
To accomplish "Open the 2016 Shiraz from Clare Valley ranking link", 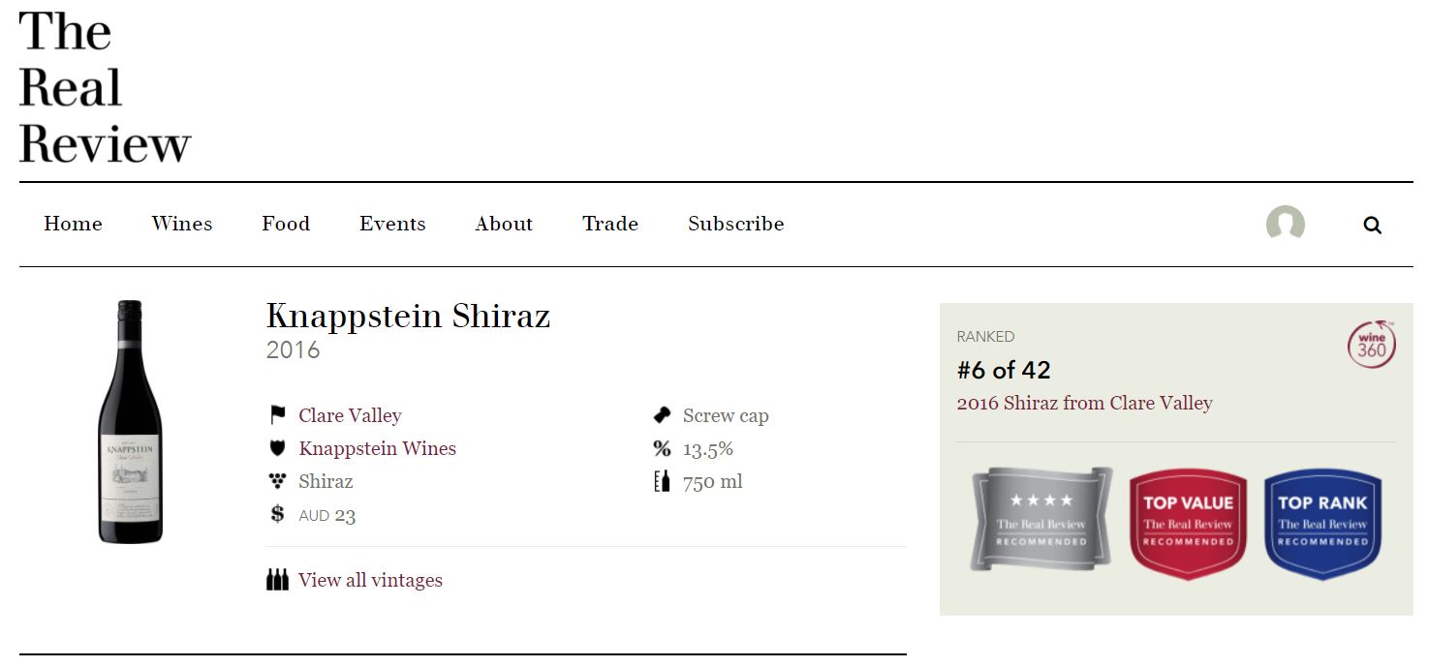I will click(x=1084, y=403).
